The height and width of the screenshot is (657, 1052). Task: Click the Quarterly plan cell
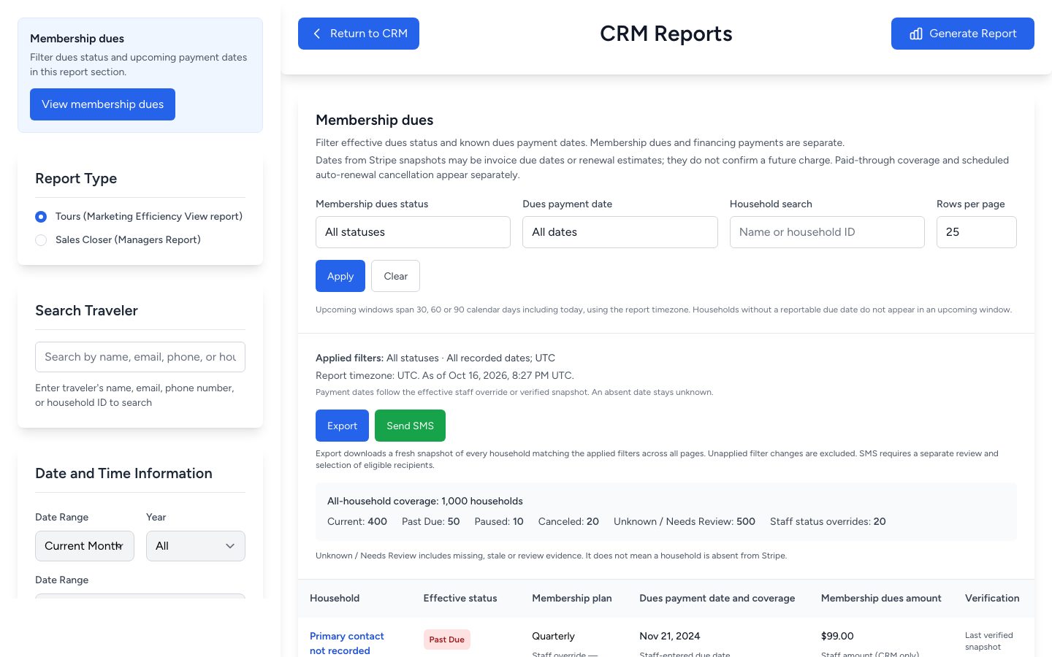point(553,636)
